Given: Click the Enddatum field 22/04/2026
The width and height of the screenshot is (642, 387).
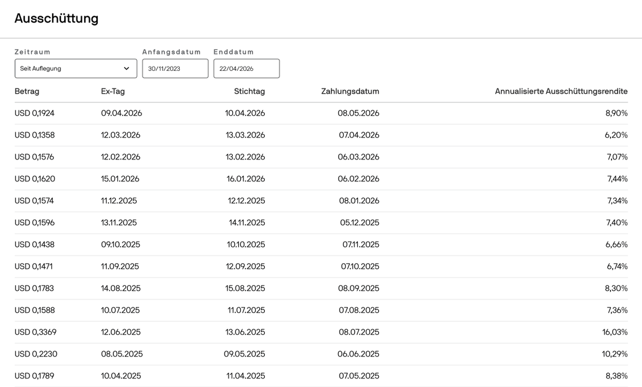Looking at the screenshot, I should coord(247,69).
